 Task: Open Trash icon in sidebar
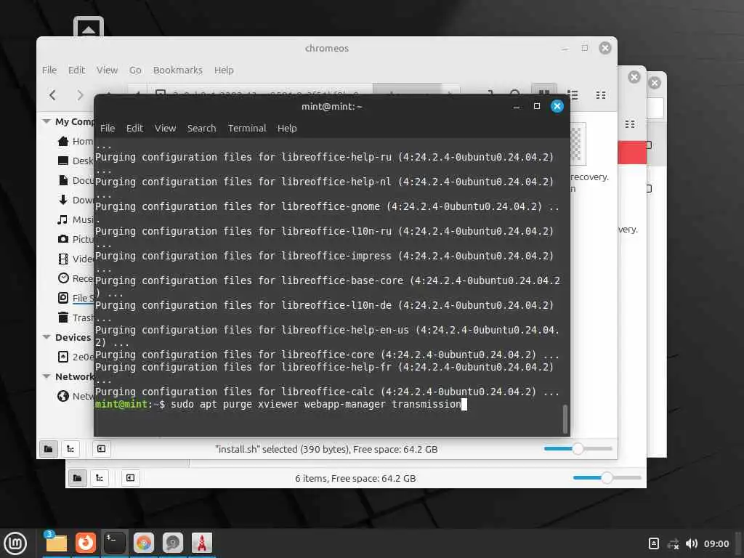pyautogui.click(x=63, y=318)
